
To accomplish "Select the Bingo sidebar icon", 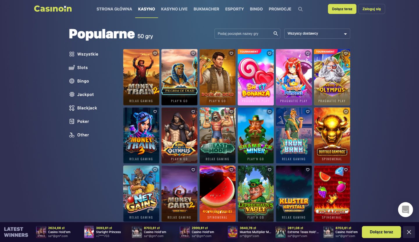I will pyautogui.click(x=72, y=81).
